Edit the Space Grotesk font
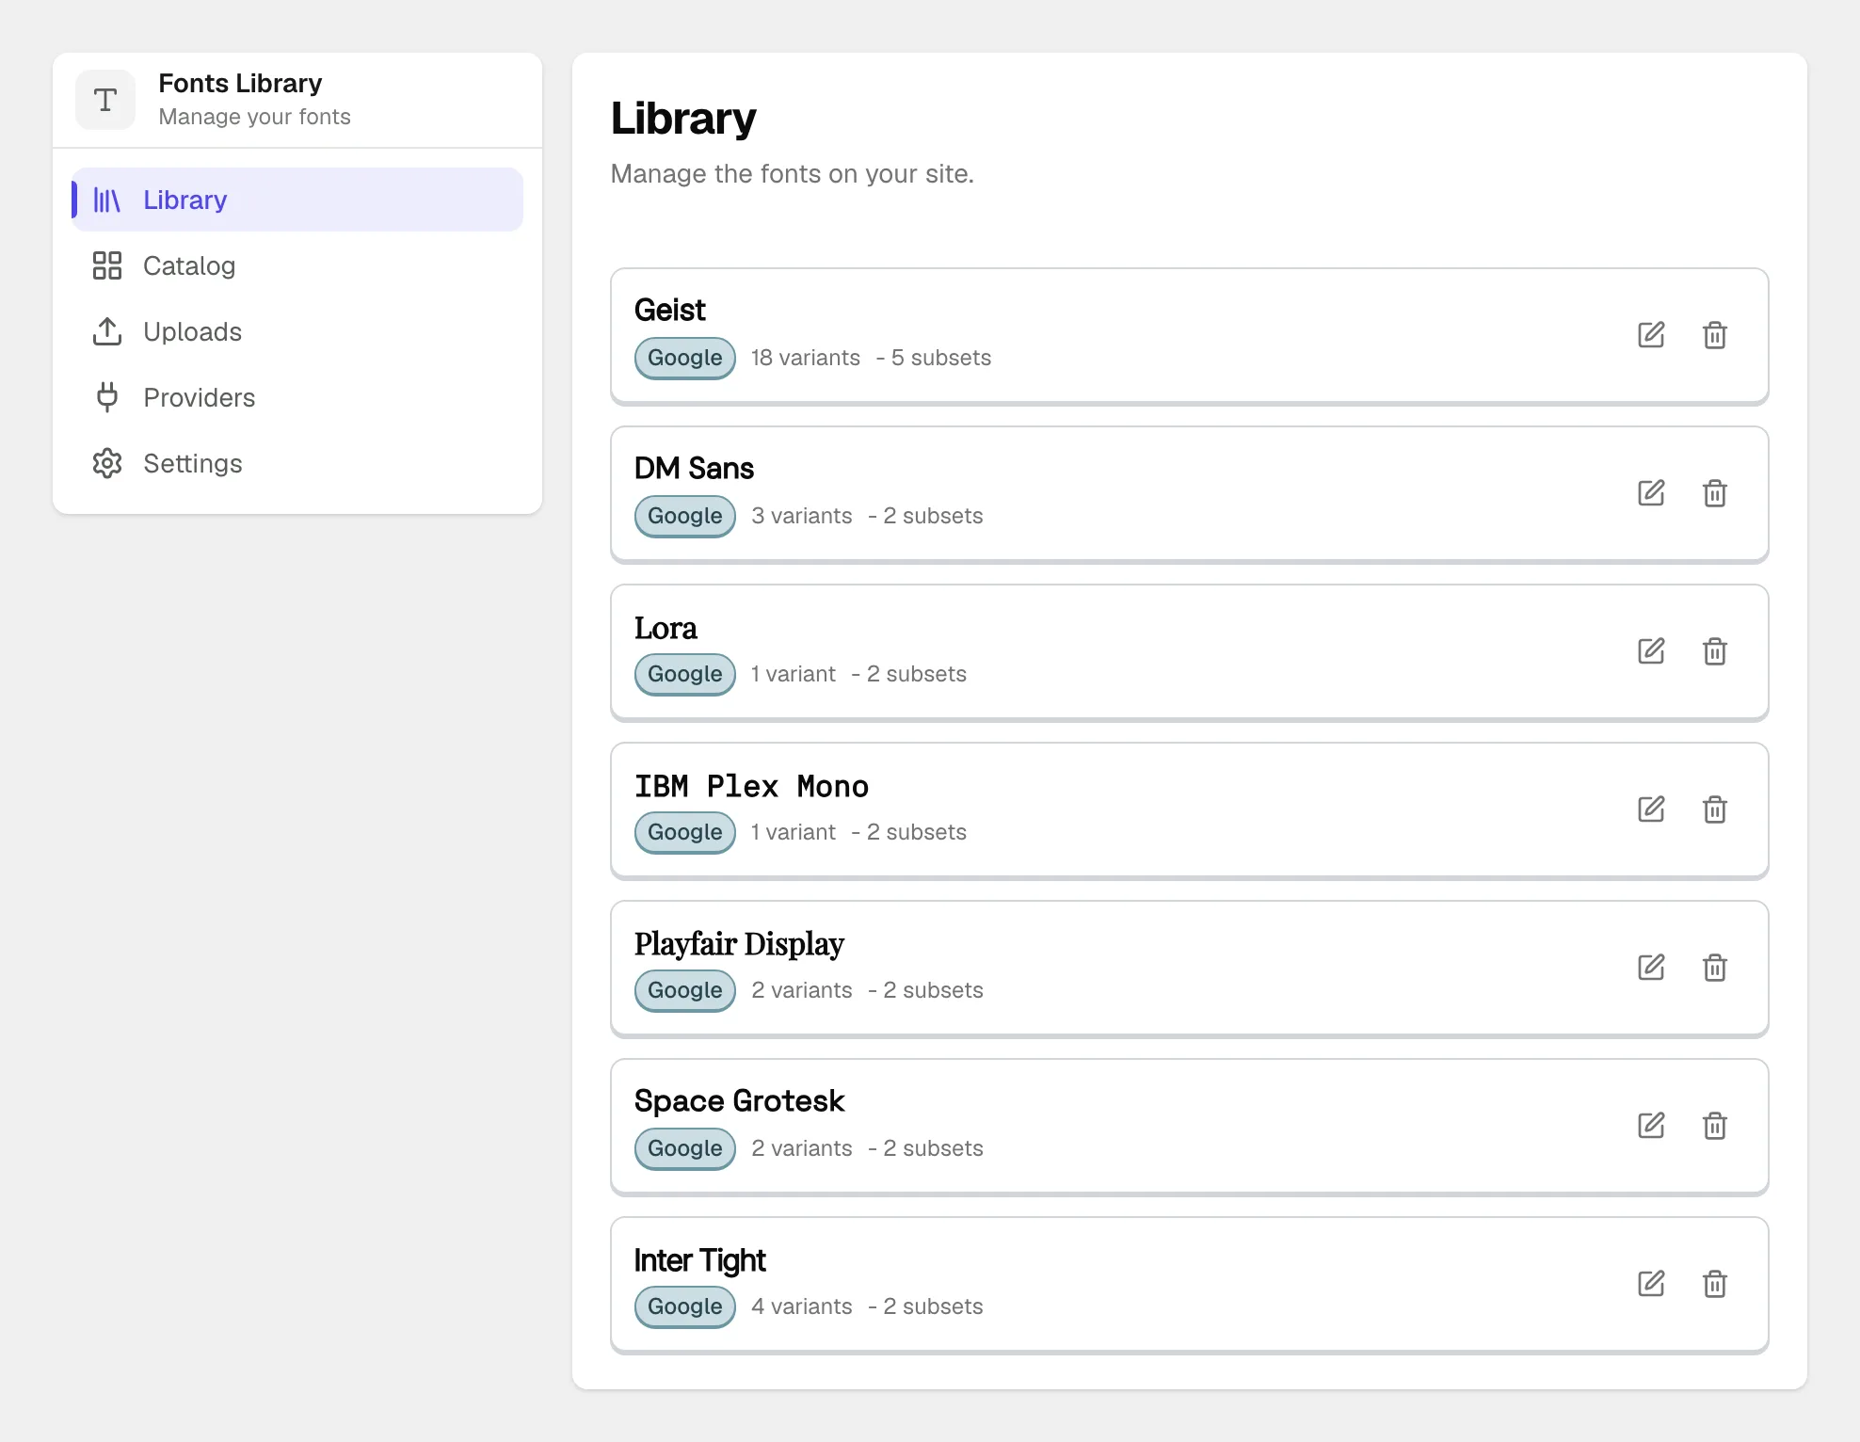 coord(1651,1126)
